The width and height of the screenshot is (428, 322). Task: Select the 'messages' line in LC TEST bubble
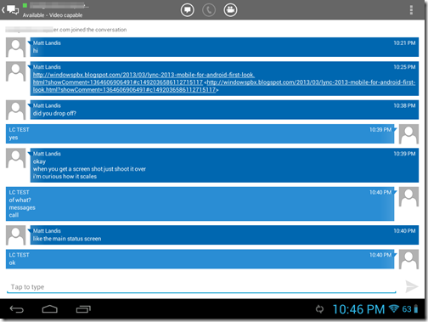pos(22,207)
